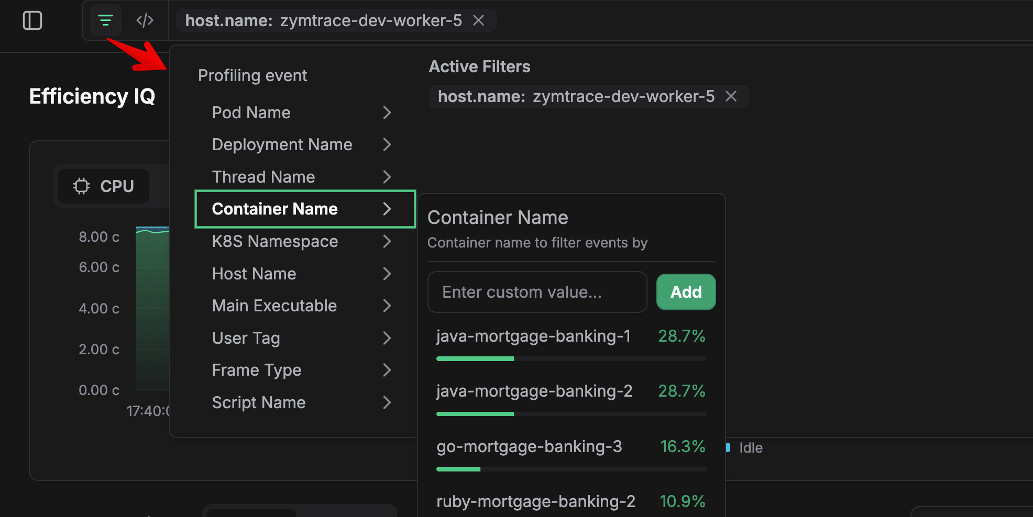The height and width of the screenshot is (517, 1033).
Task: Open K8S Namespace submenu
Action: (274, 241)
